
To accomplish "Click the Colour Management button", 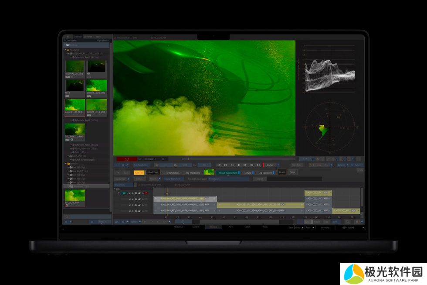I will (x=228, y=173).
